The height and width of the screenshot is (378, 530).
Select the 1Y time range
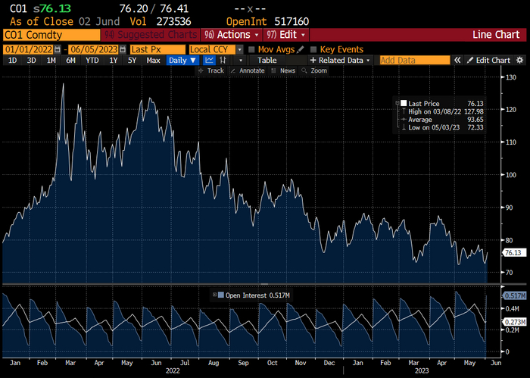(114, 60)
